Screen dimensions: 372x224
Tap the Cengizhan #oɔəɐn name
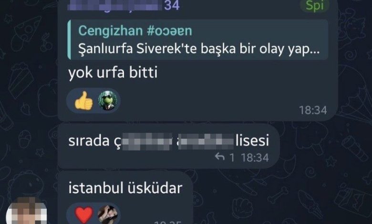(x=135, y=31)
